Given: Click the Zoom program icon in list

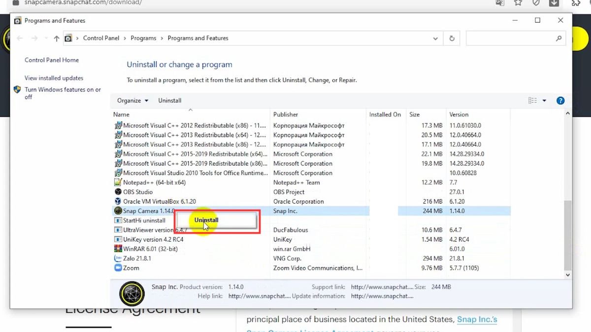Looking at the screenshot, I should click(118, 268).
